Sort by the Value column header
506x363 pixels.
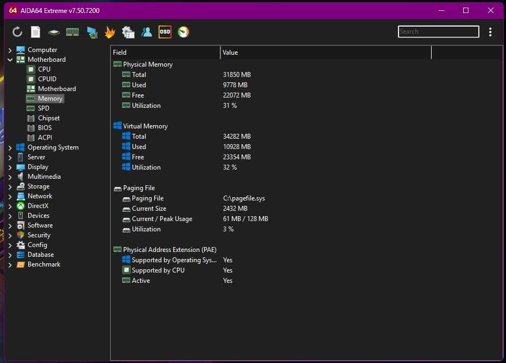(326, 53)
